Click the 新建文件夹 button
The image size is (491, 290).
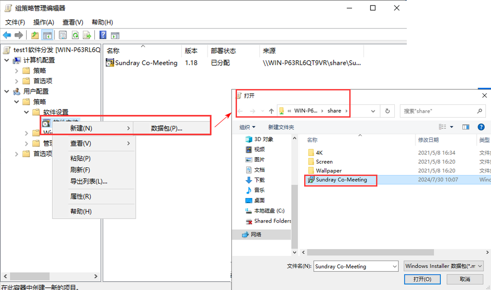(281, 127)
